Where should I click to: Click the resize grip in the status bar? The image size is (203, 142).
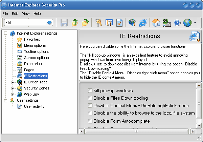(x=199, y=138)
